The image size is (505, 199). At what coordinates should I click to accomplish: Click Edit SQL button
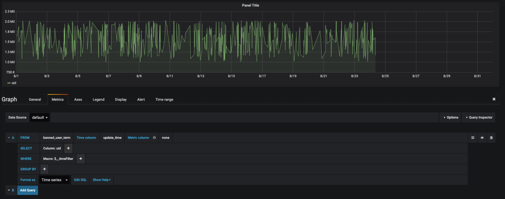(80, 179)
